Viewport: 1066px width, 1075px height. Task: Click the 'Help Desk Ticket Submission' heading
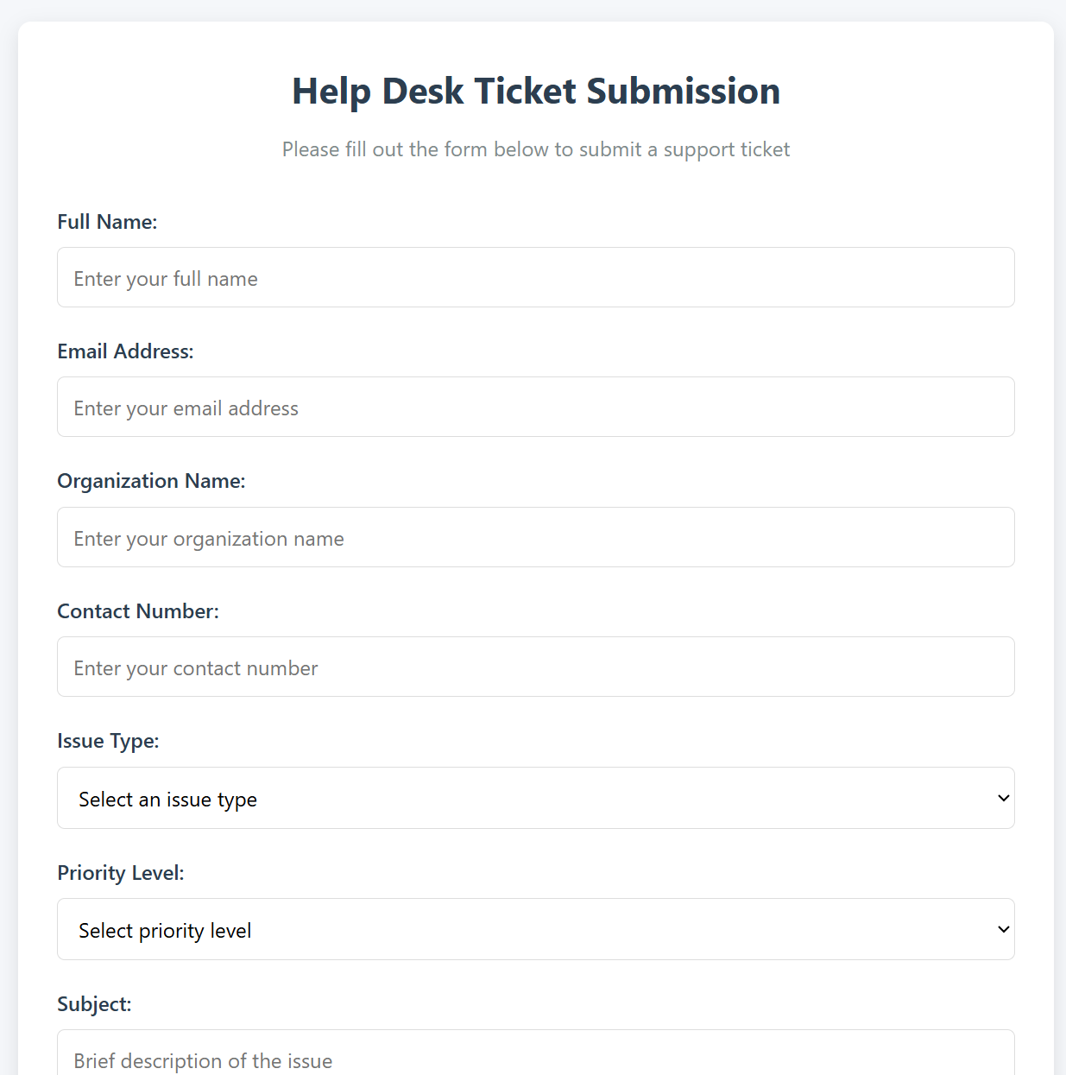pos(535,91)
